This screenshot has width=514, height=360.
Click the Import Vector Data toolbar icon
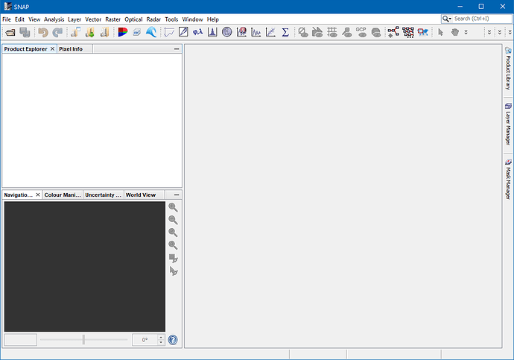click(x=76, y=32)
